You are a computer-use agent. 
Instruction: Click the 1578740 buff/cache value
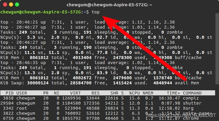coord(163,78)
